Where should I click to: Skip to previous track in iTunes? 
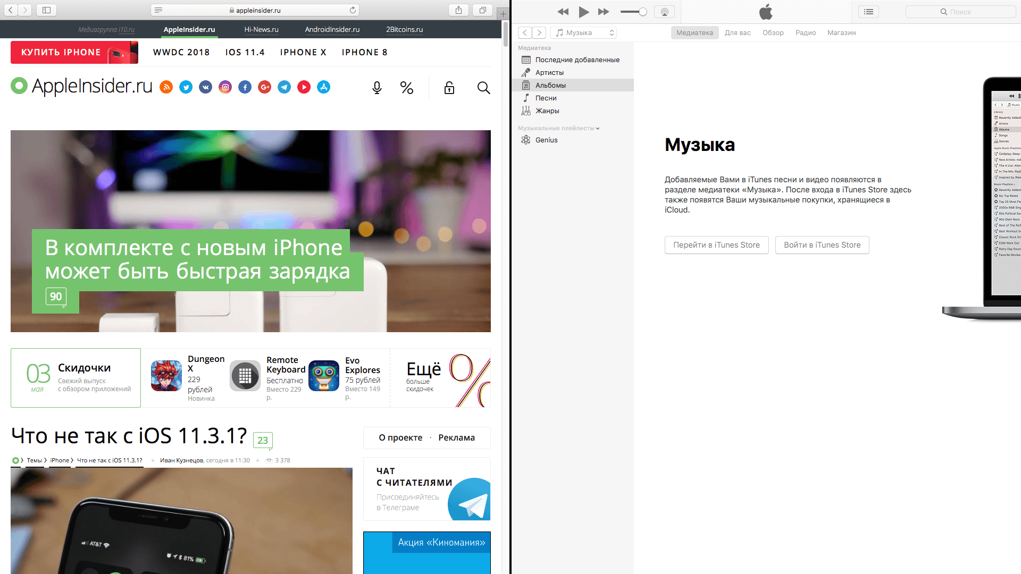(x=563, y=12)
